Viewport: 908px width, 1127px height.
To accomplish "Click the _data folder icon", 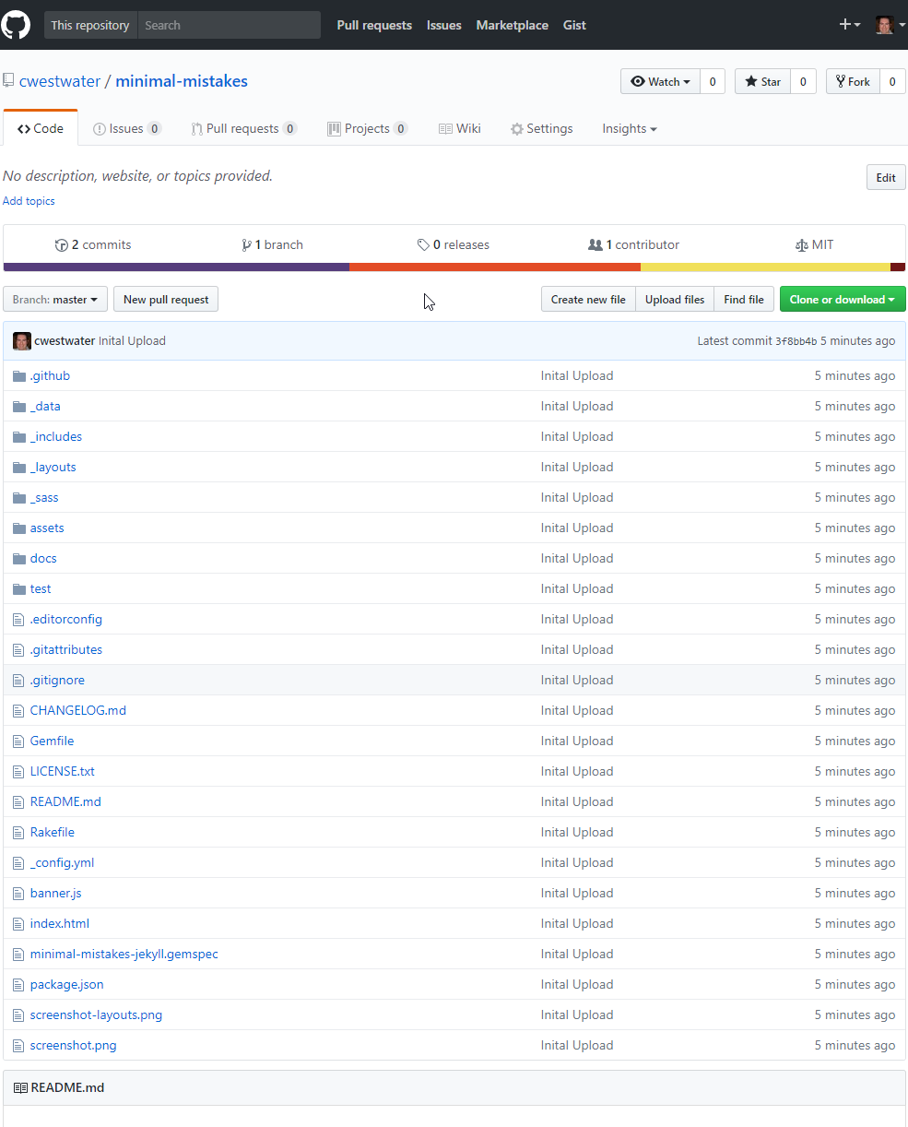I will 19,407.
